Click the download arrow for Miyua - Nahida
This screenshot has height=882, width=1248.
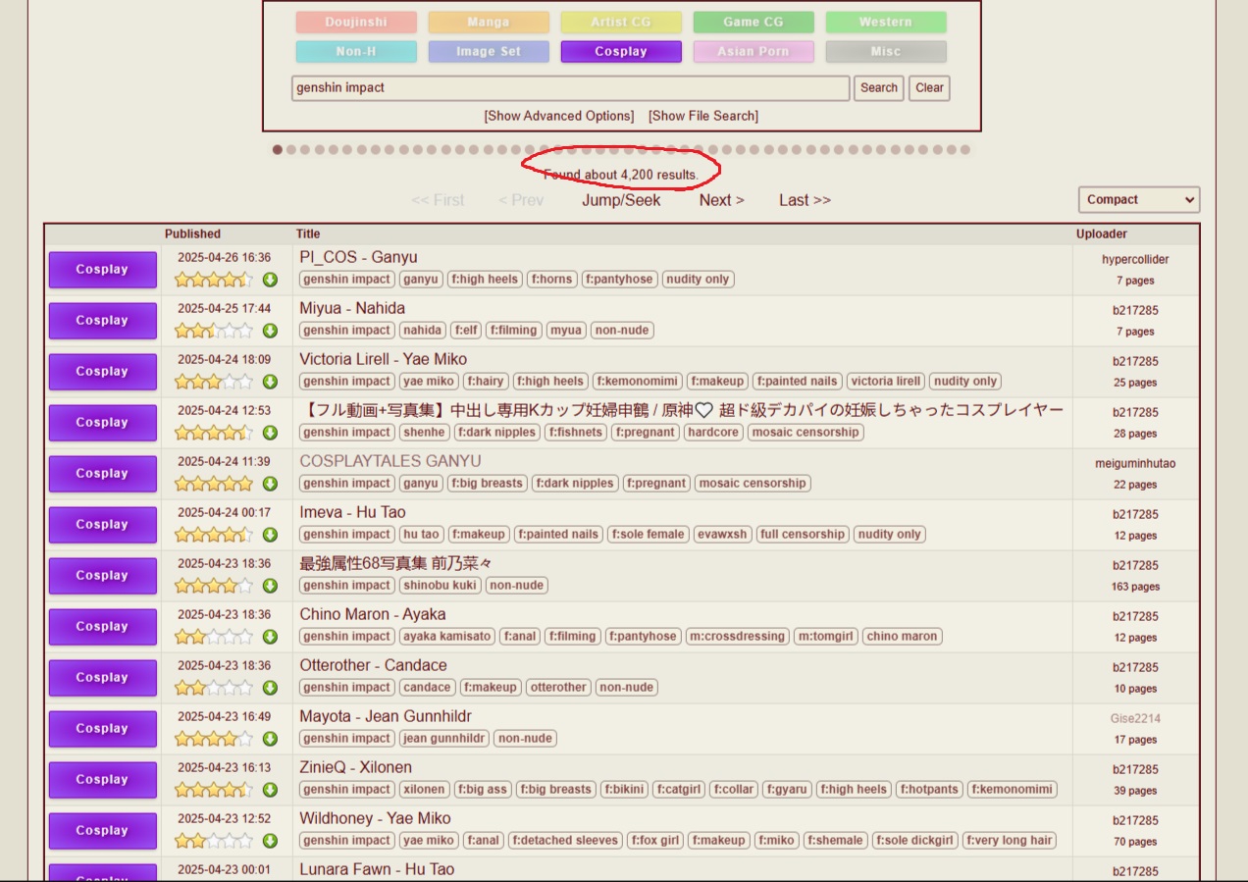click(x=270, y=331)
